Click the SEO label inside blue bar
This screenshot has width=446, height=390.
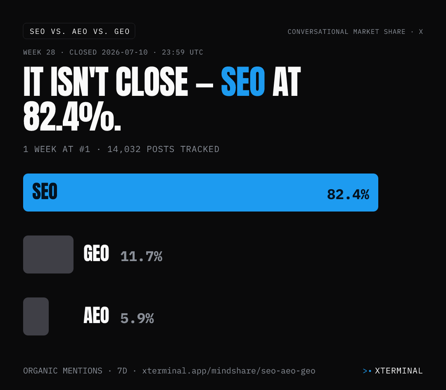[45, 191]
